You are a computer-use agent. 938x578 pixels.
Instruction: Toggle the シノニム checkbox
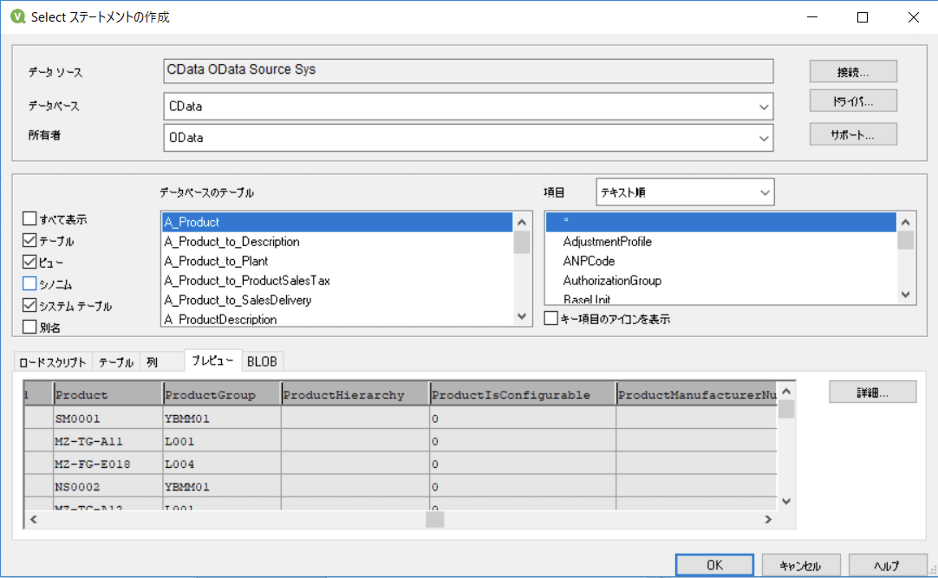pyautogui.click(x=29, y=283)
